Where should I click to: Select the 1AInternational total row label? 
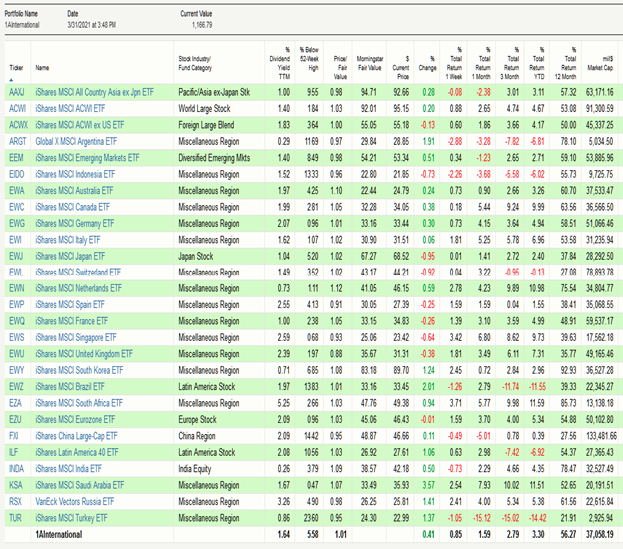[59, 535]
